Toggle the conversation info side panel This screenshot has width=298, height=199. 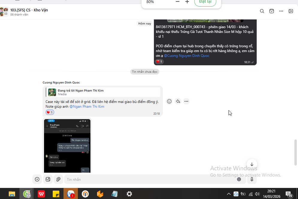tap(291, 11)
